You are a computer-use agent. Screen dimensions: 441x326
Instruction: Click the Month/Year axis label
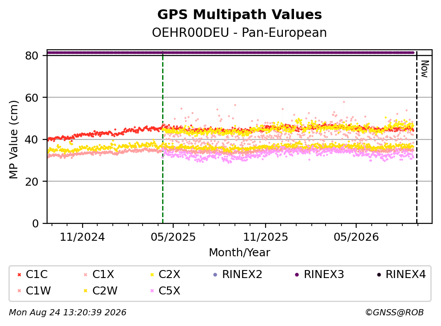239,253
